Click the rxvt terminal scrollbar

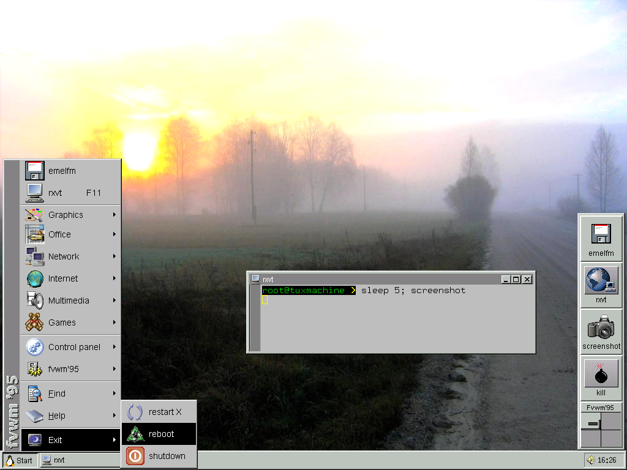coord(255,318)
